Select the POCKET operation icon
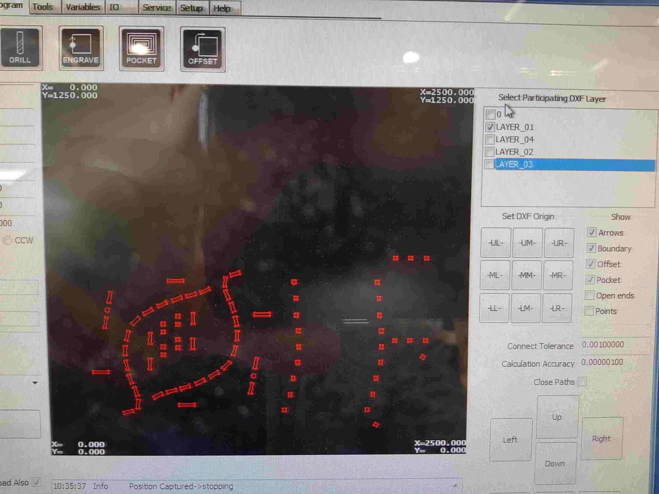 pyautogui.click(x=141, y=48)
